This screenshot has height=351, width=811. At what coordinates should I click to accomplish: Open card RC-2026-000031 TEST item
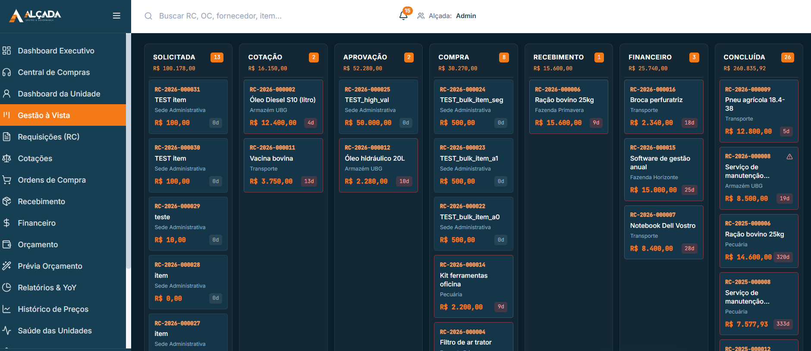tap(188, 107)
